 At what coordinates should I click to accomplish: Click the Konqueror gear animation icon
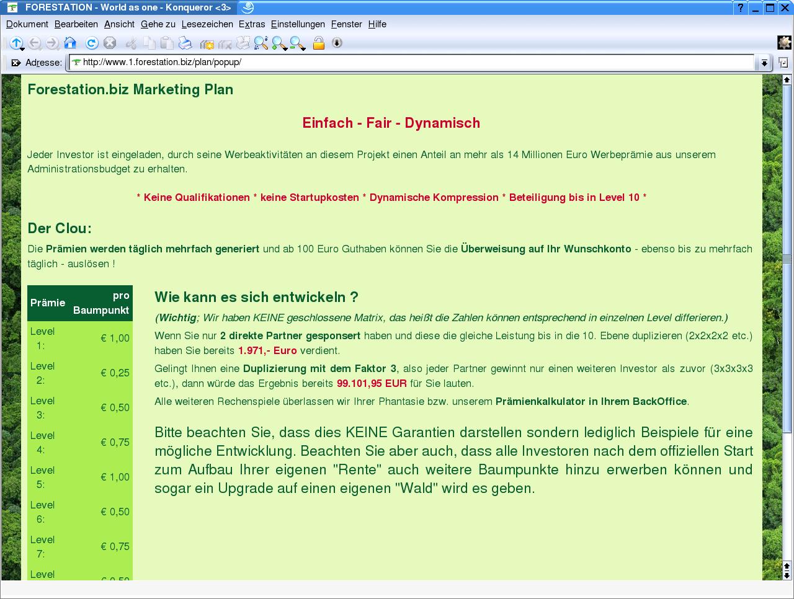point(784,42)
